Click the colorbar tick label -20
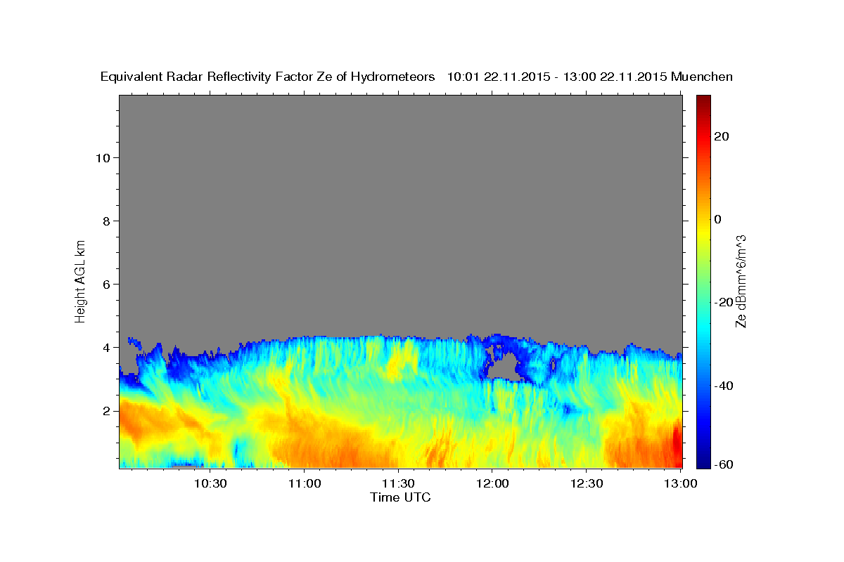The image size is (844, 562). click(x=724, y=302)
